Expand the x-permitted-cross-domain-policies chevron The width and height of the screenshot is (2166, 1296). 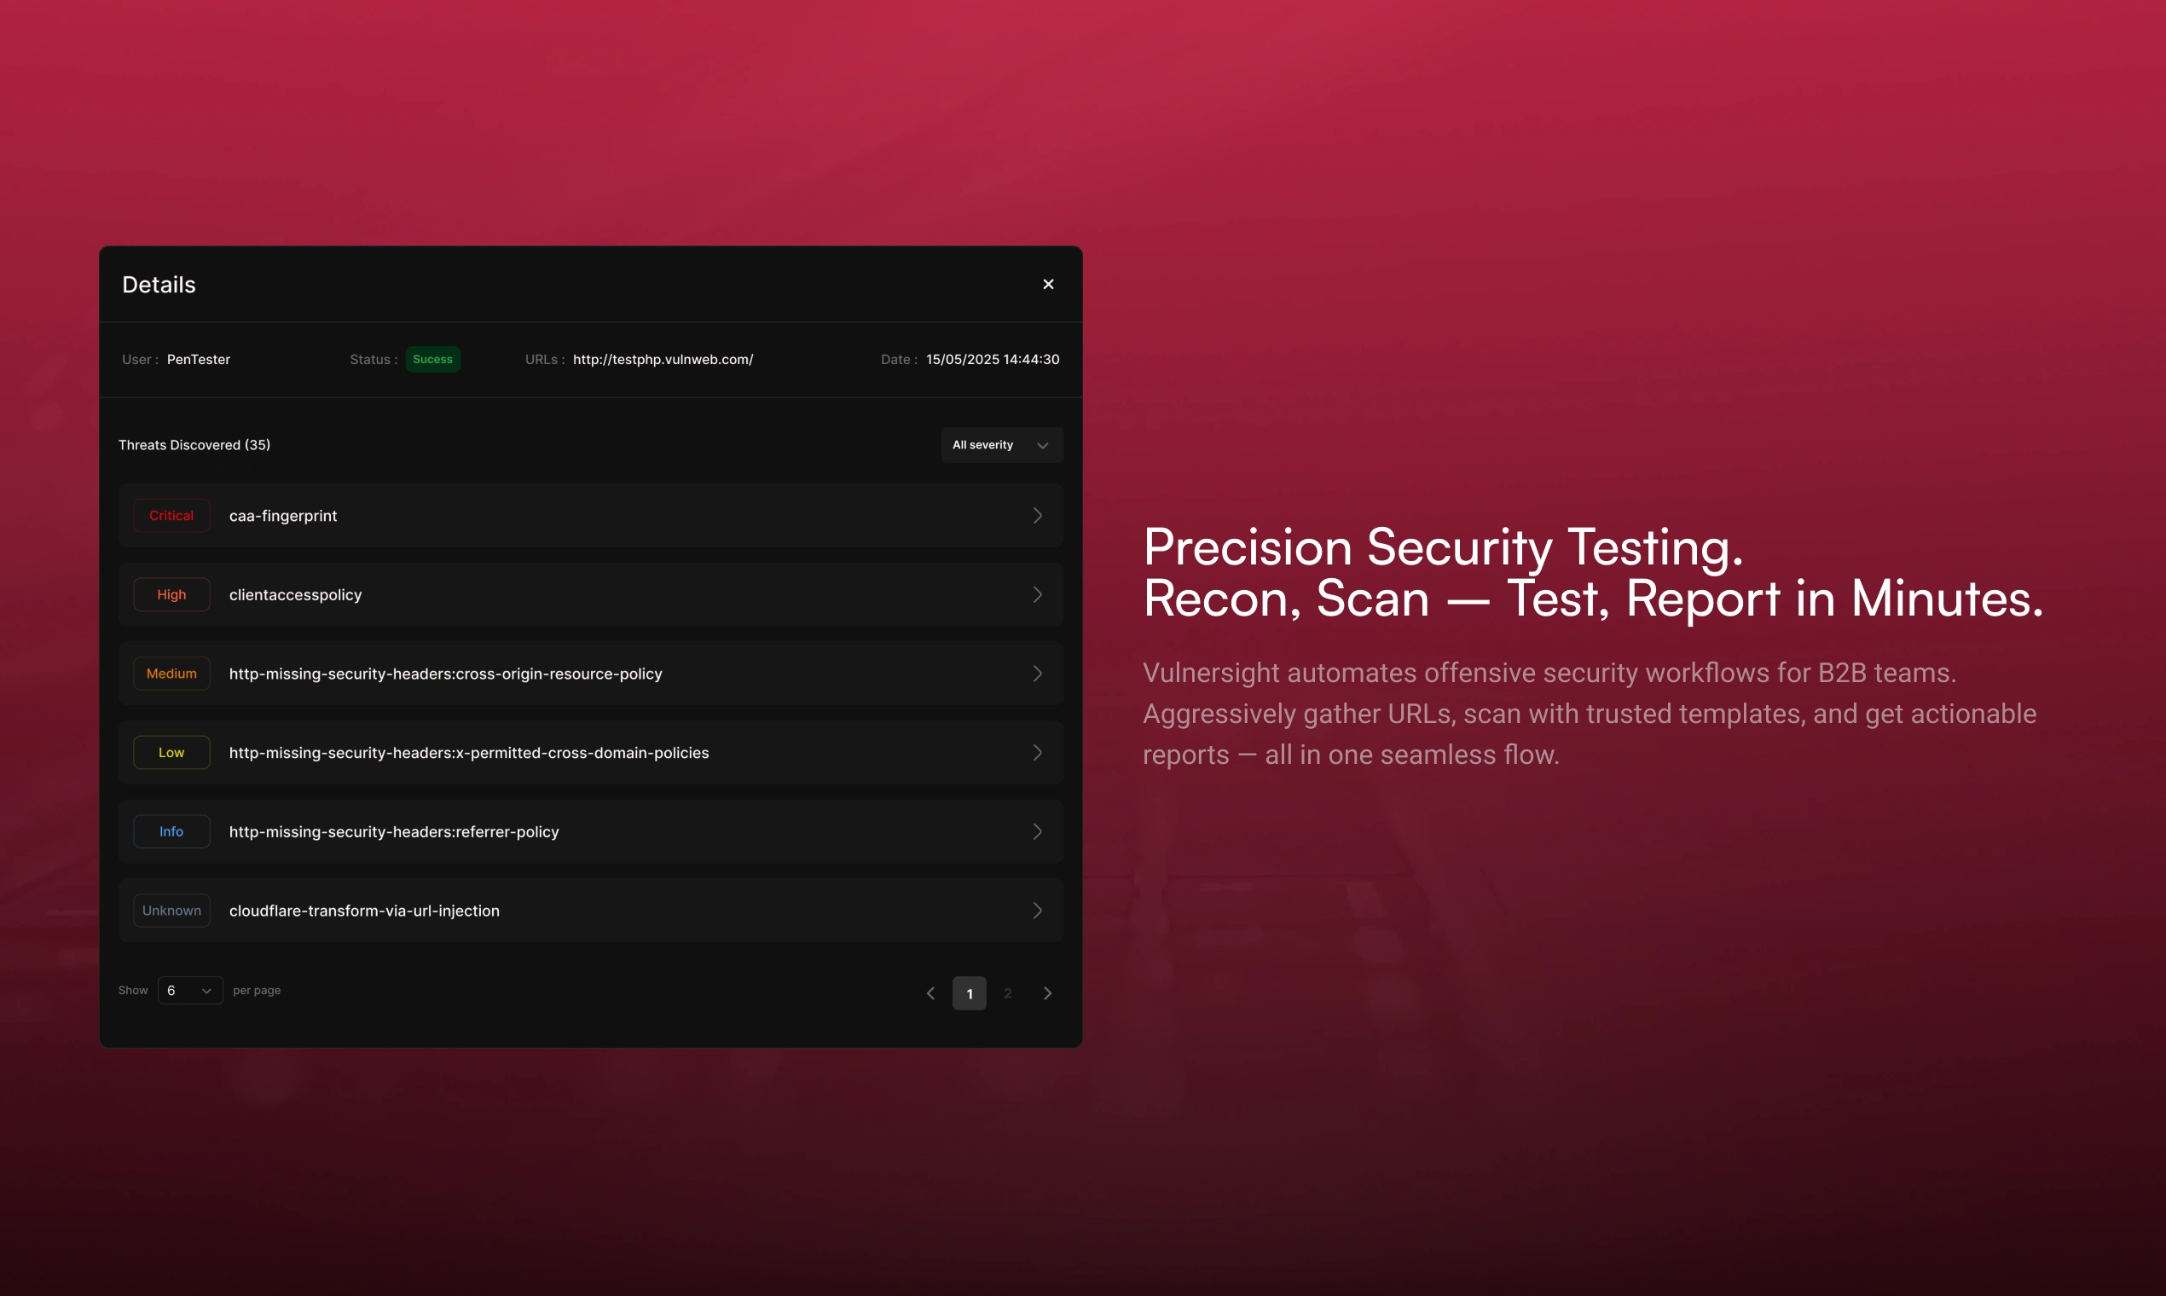(x=1037, y=752)
